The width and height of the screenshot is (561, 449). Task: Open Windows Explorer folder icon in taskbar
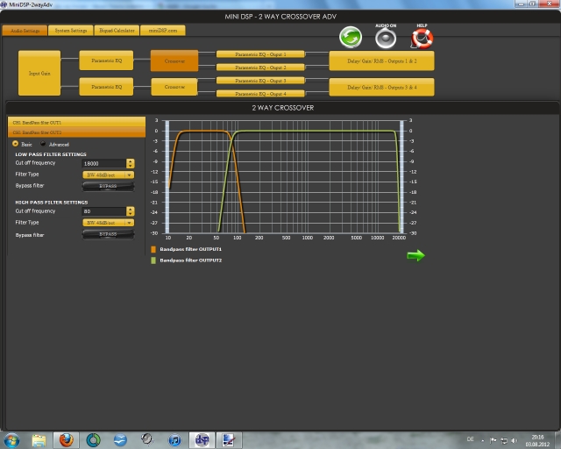coord(39,440)
